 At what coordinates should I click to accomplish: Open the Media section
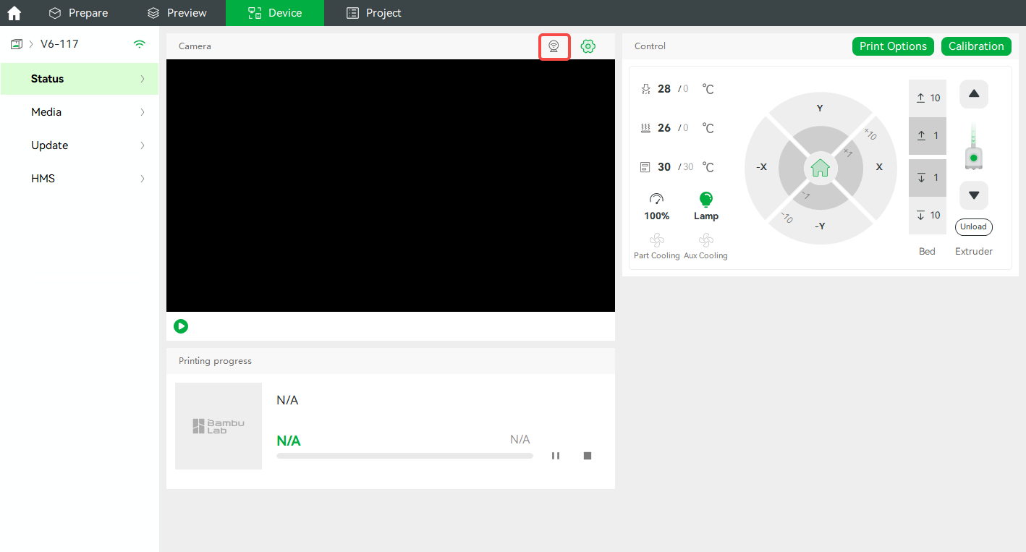point(80,112)
